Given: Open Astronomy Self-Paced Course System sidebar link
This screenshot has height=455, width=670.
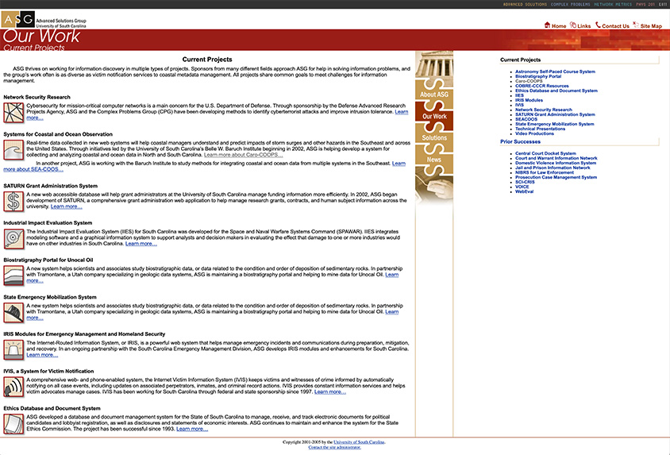Looking at the screenshot, I should pos(555,71).
